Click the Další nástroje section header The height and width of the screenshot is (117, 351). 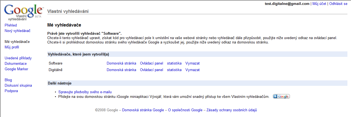tap(197, 83)
